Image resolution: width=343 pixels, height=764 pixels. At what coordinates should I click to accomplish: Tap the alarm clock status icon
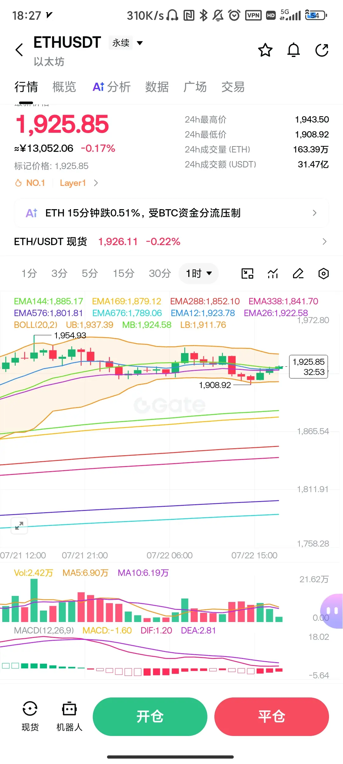234,15
